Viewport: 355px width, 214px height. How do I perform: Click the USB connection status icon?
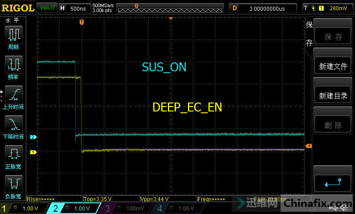click(334, 208)
